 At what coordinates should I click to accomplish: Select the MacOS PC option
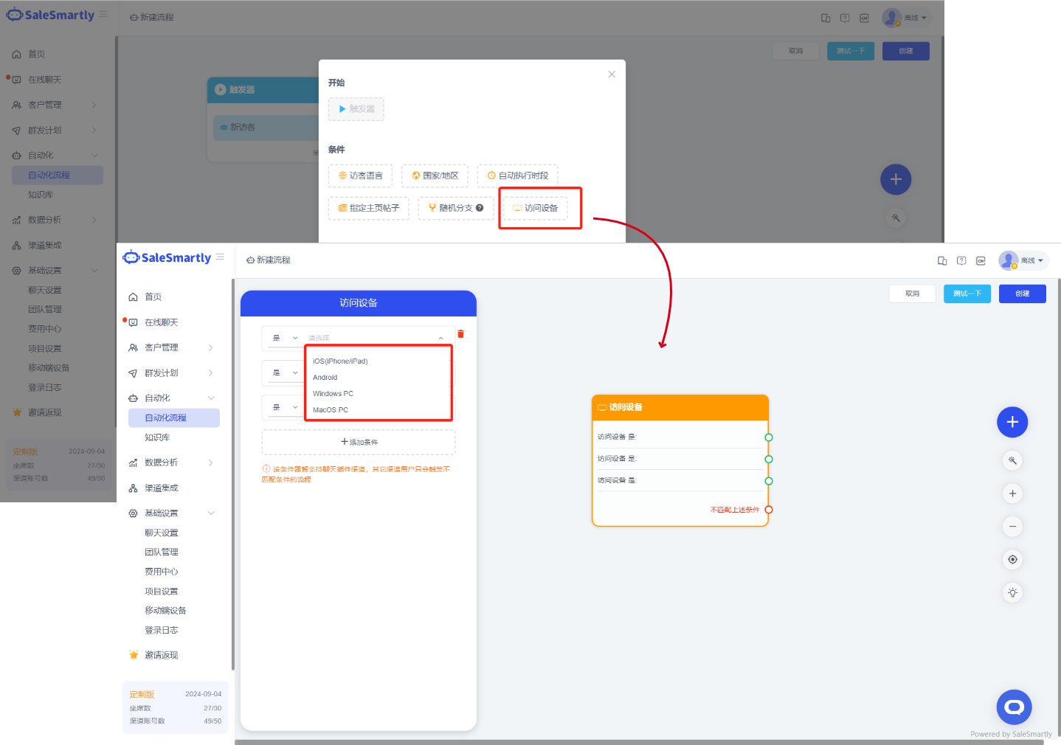tap(331, 410)
